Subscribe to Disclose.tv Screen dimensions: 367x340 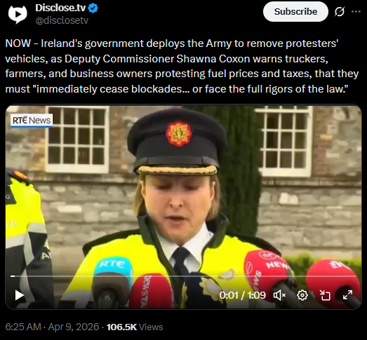[295, 12]
